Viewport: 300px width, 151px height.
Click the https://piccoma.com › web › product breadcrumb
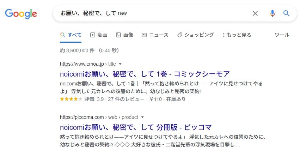(x=99, y=117)
